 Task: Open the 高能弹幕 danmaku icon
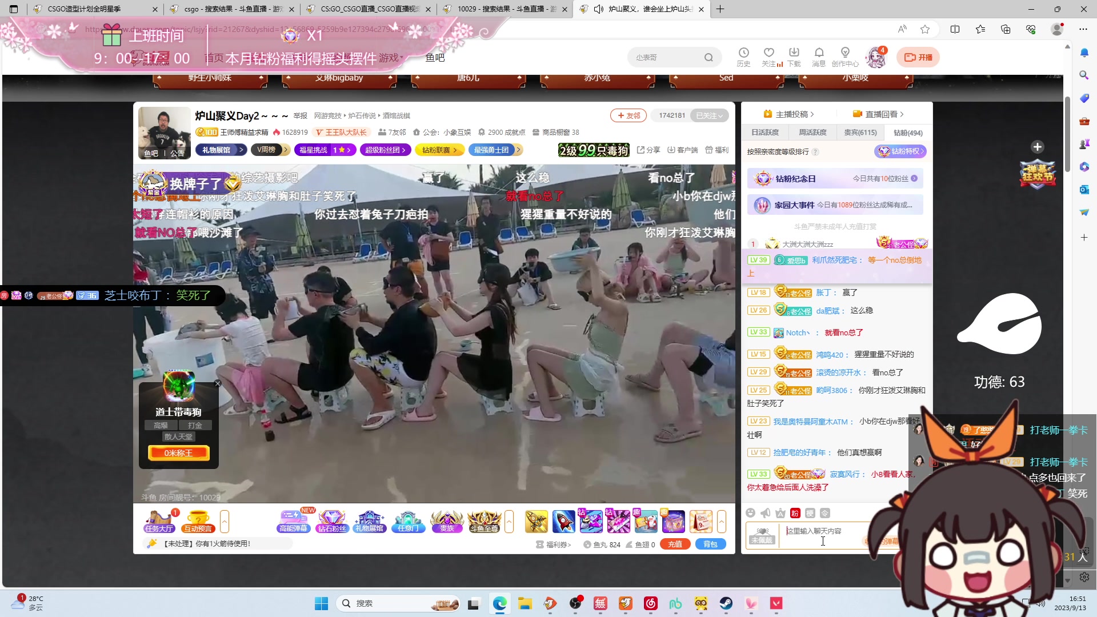pyautogui.click(x=294, y=521)
